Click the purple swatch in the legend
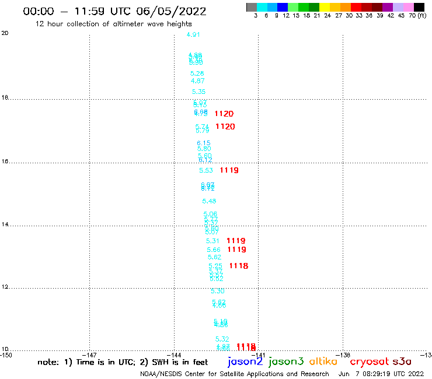 click(388, 7)
